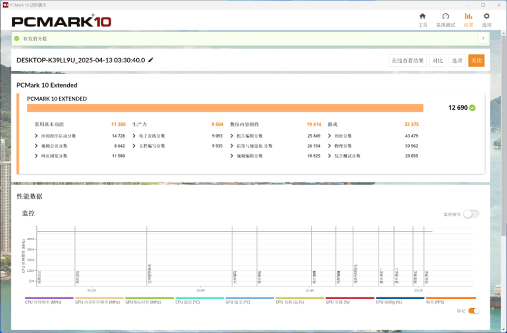
Task: Click the 对比 compare button
Action: click(437, 60)
